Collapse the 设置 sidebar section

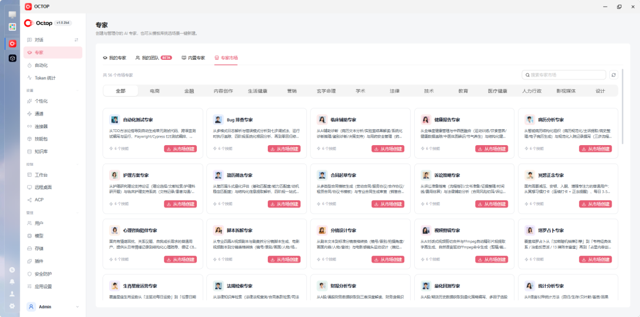(x=78, y=90)
